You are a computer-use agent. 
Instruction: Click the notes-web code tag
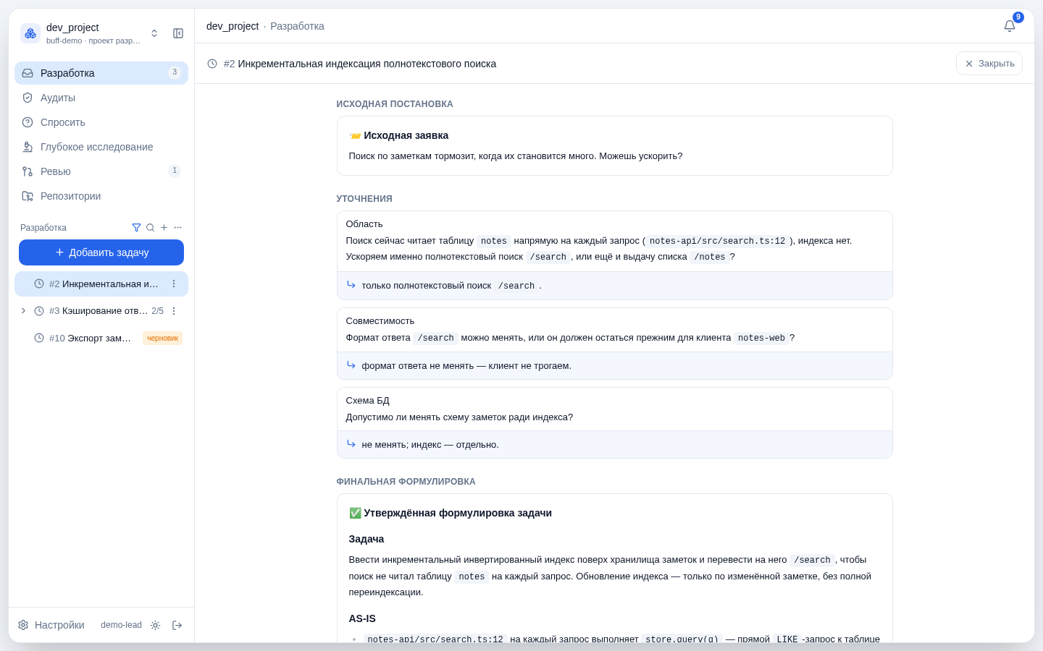pos(761,338)
